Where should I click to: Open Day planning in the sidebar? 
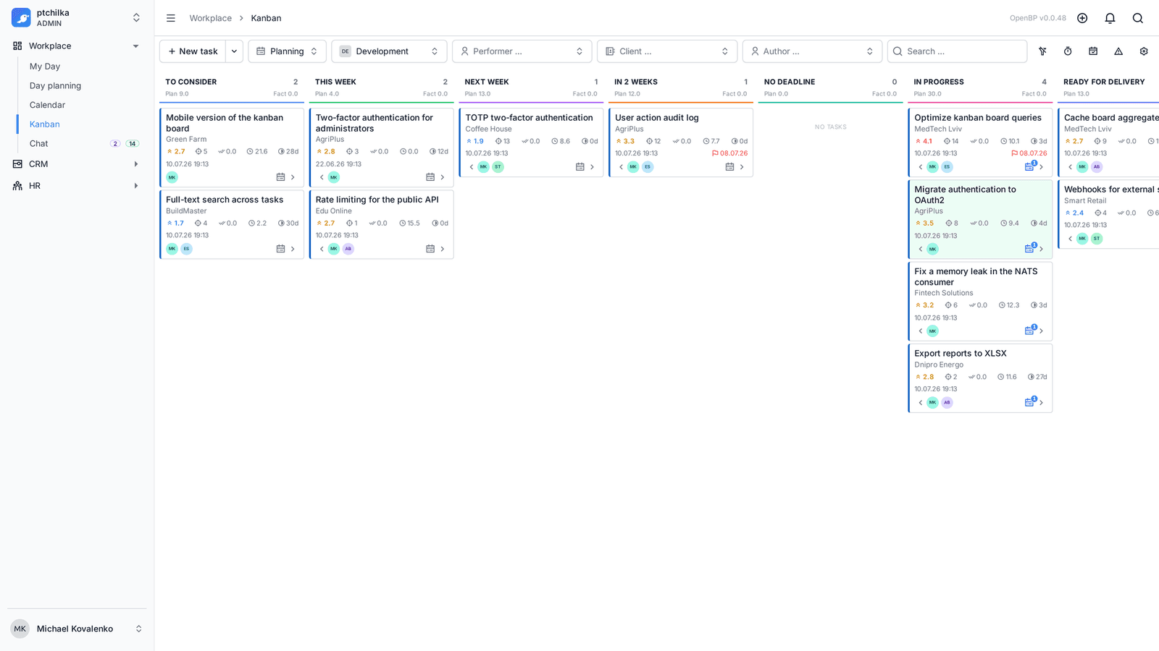(x=55, y=85)
